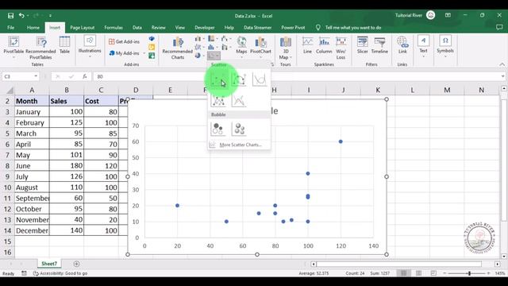
Task: Open the Comments icon
Action: pos(499,28)
